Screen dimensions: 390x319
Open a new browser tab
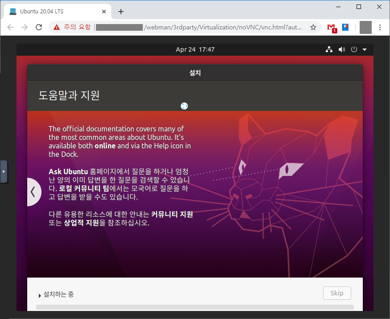pos(121,12)
